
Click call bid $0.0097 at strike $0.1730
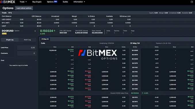(71, 105)
